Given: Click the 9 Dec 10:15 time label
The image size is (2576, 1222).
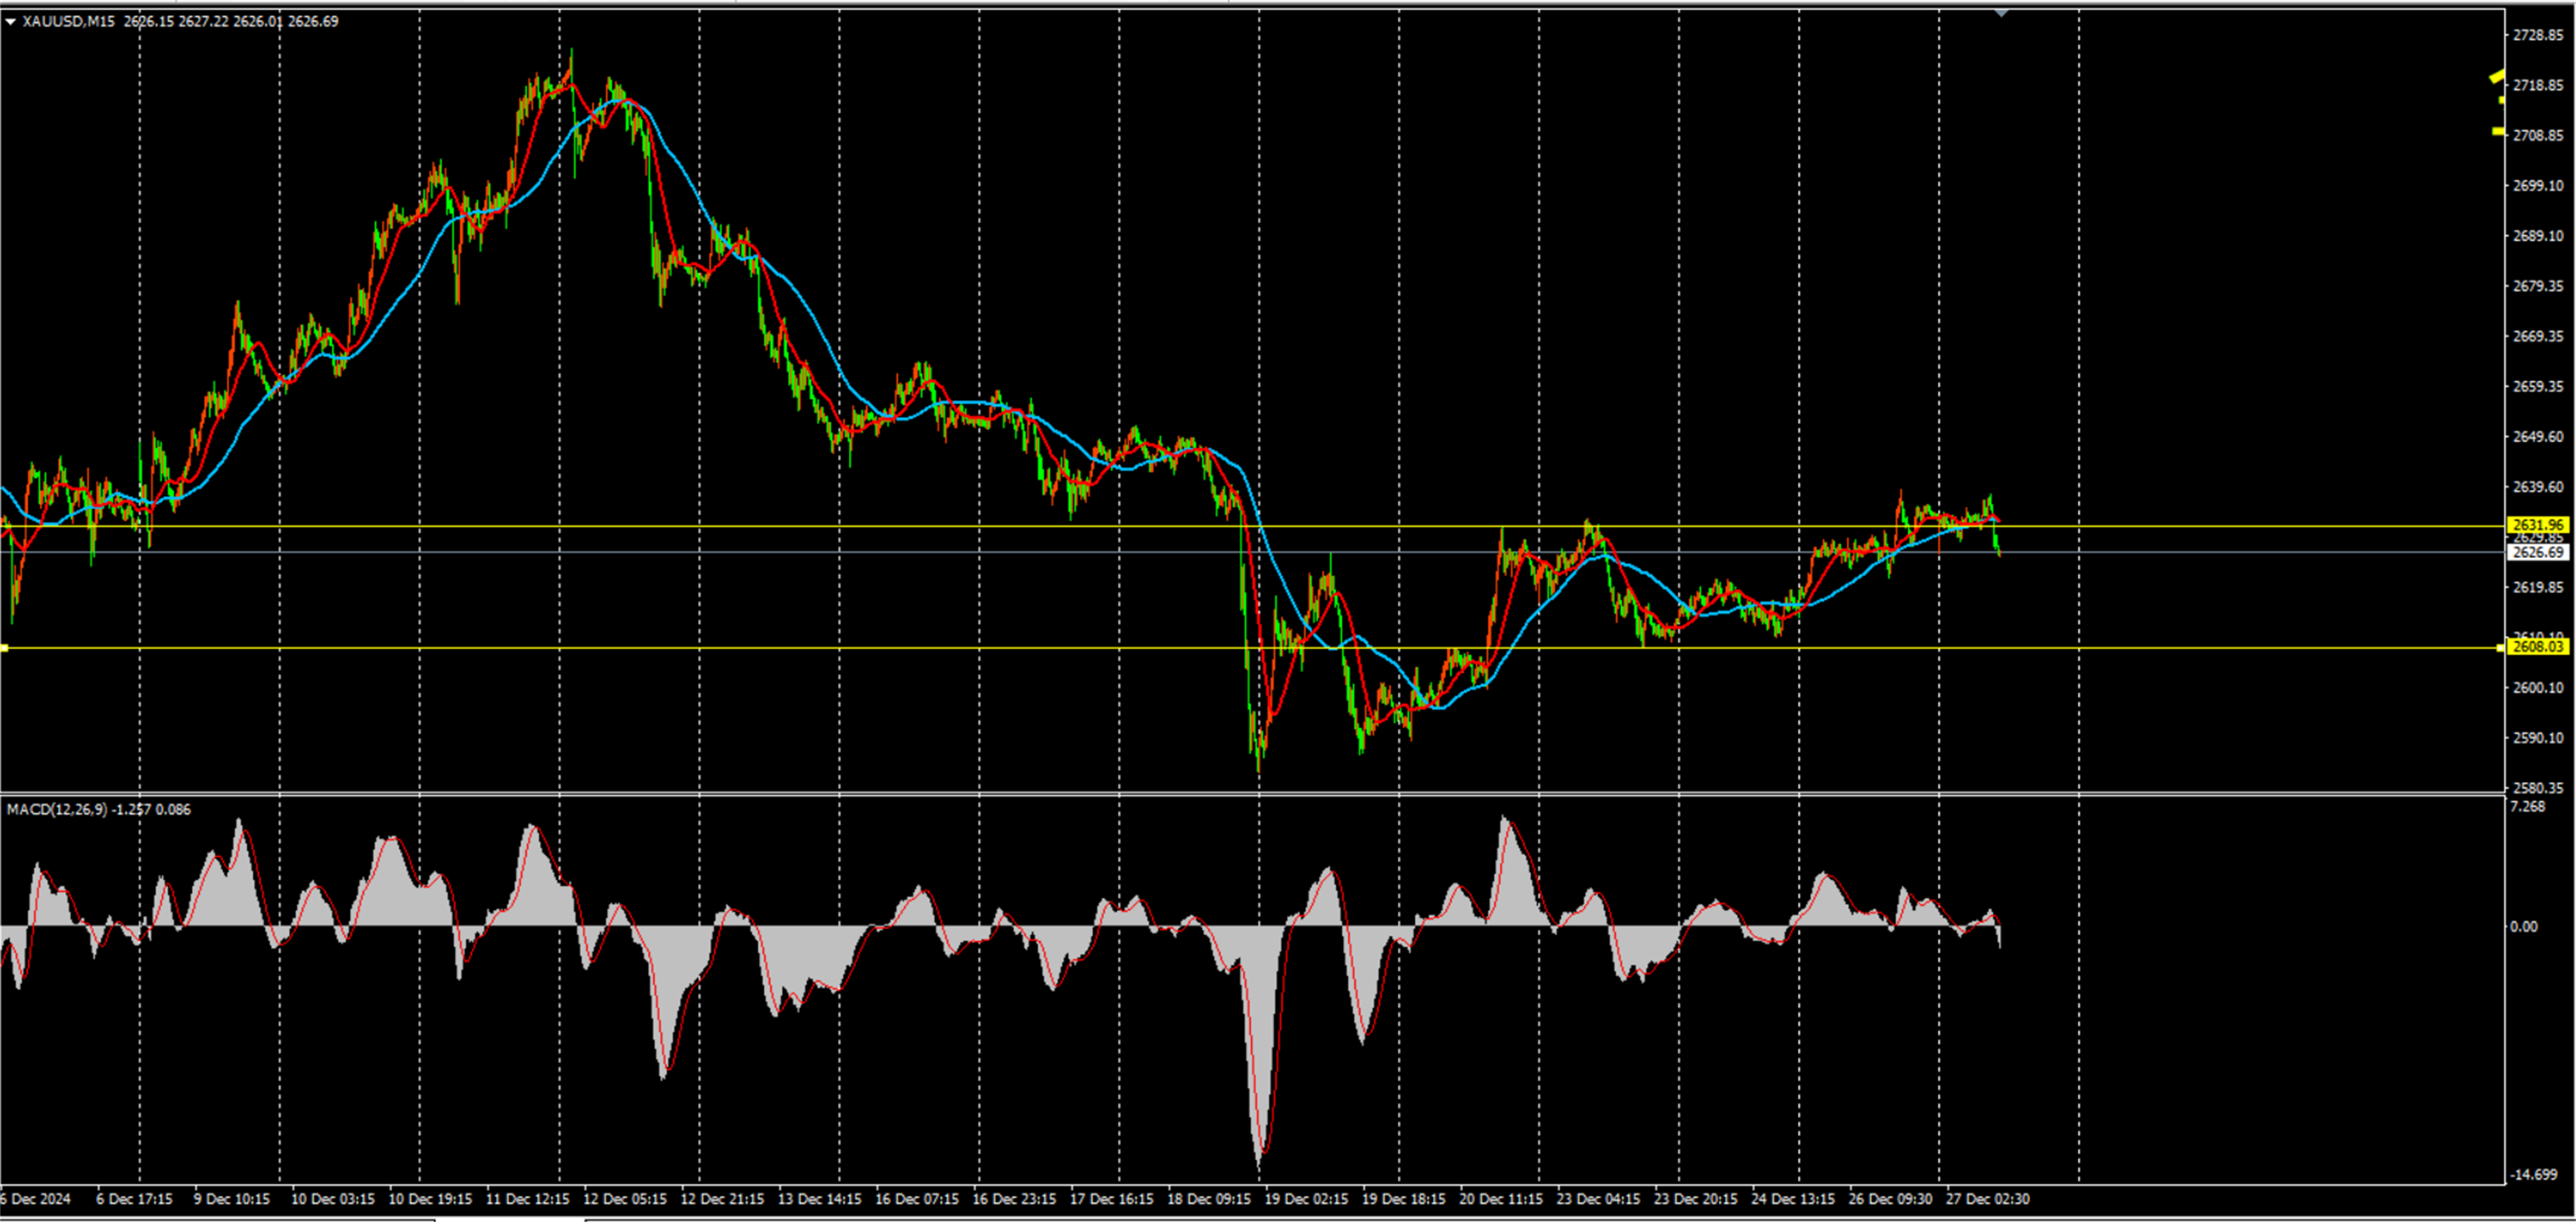Looking at the screenshot, I should pos(232,1199).
